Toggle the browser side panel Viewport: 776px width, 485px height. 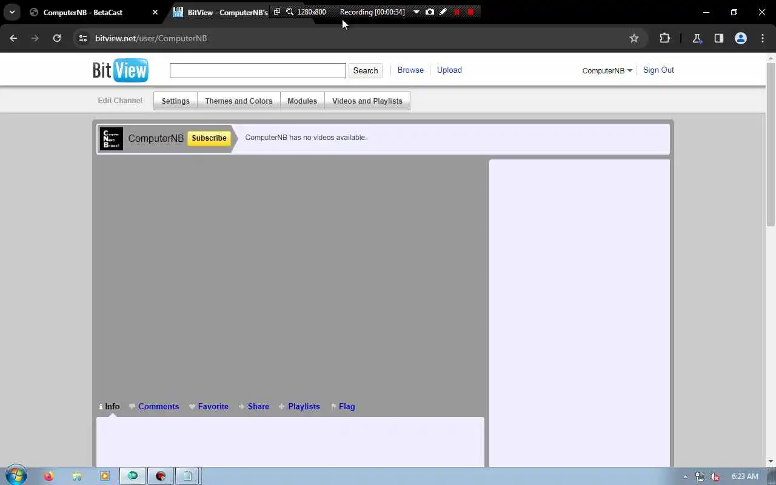pyautogui.click(x=719, y=38)
